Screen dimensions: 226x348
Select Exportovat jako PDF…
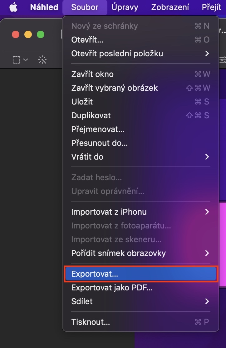click(x=112, y=288)
